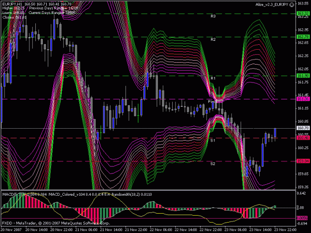Image resolution: width=311 pixels, height=233 pixels.
Task: Click the 20 Nov 22:00 time label
Action: pos(62,230)
